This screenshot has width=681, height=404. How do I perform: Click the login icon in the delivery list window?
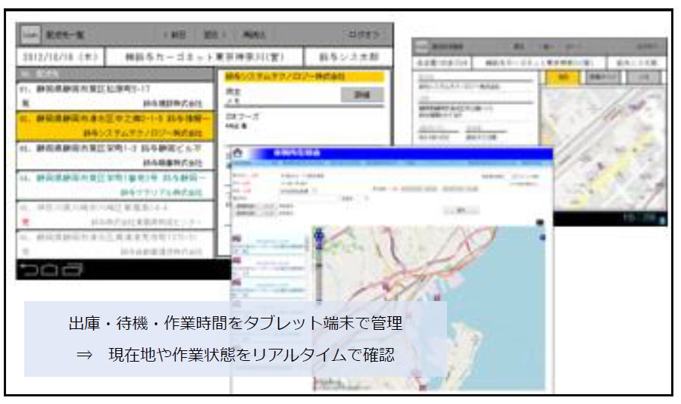click(x=30, y=34)
